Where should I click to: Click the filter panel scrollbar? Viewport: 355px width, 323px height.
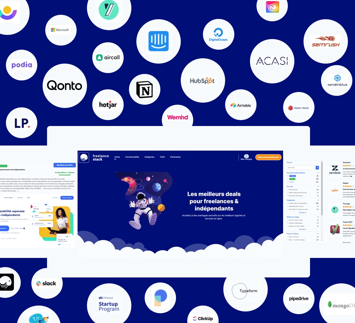[x=322, y=188]
